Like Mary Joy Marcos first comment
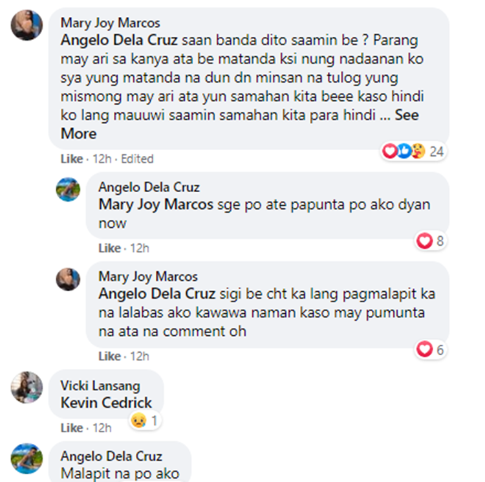This screenshot has width=485, height=482. coord(72,159)
